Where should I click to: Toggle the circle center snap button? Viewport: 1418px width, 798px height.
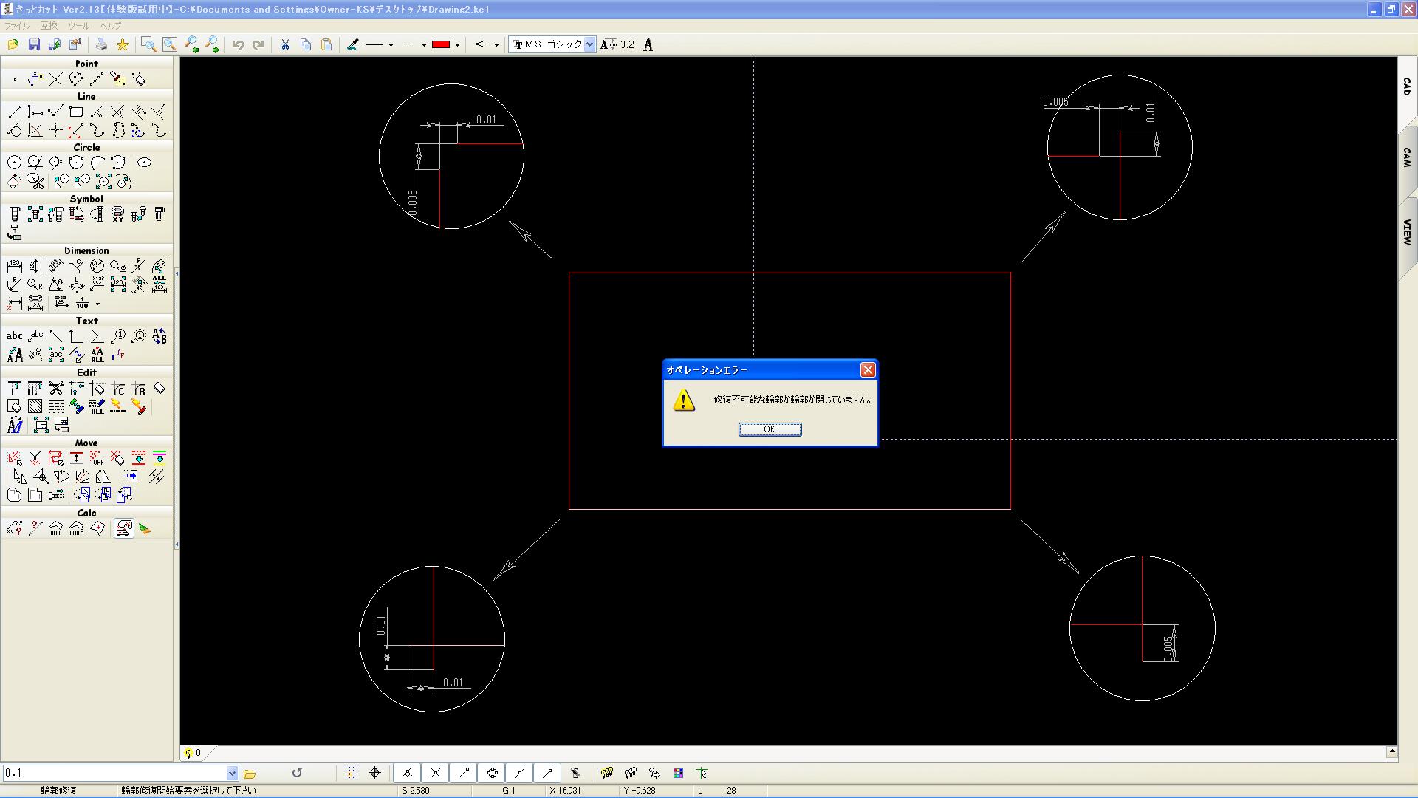coord(493,773)
